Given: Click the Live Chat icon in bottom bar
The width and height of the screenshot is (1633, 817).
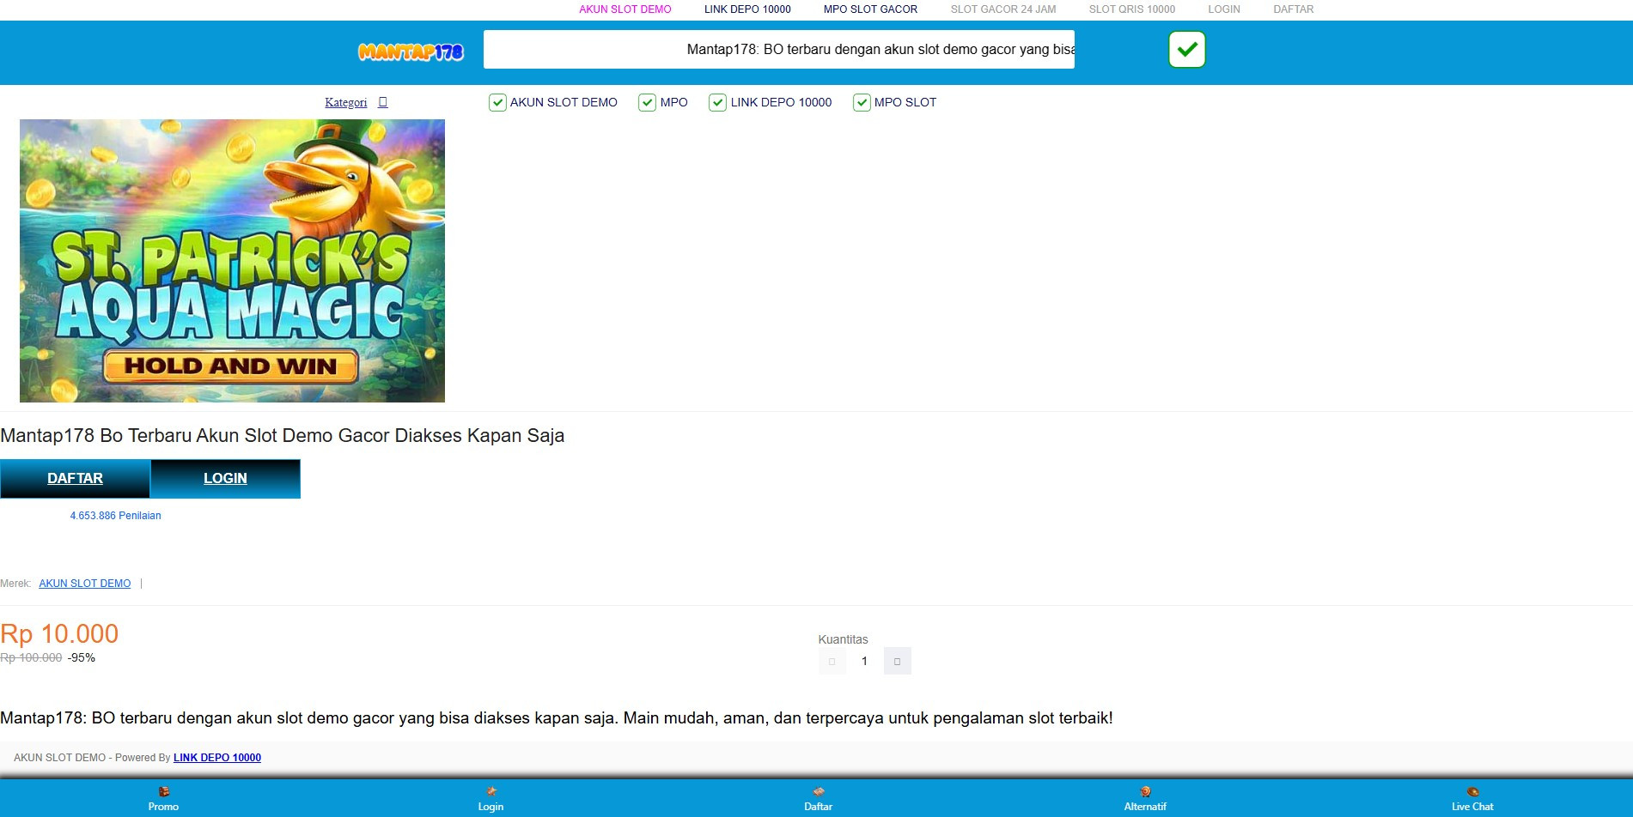Looking at the screenshot, I should point(1472,791).
